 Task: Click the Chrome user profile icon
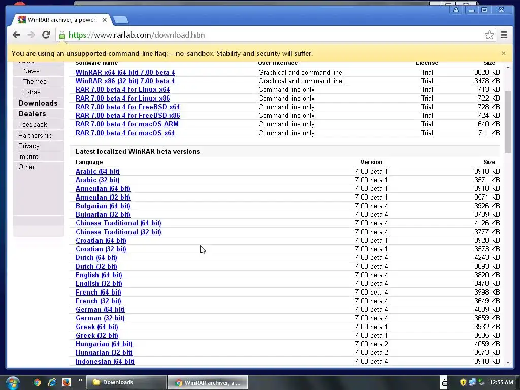457,10
